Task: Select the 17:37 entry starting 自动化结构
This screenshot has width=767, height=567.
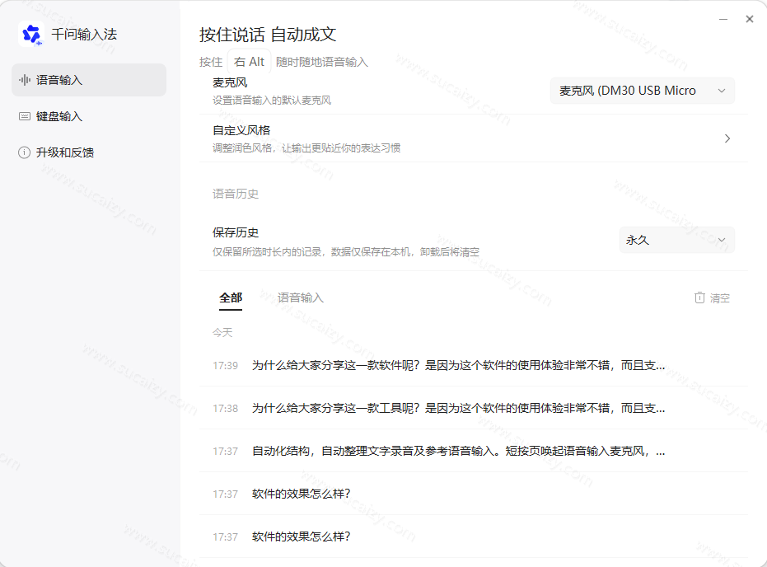Action: click(x=474, y=451)
